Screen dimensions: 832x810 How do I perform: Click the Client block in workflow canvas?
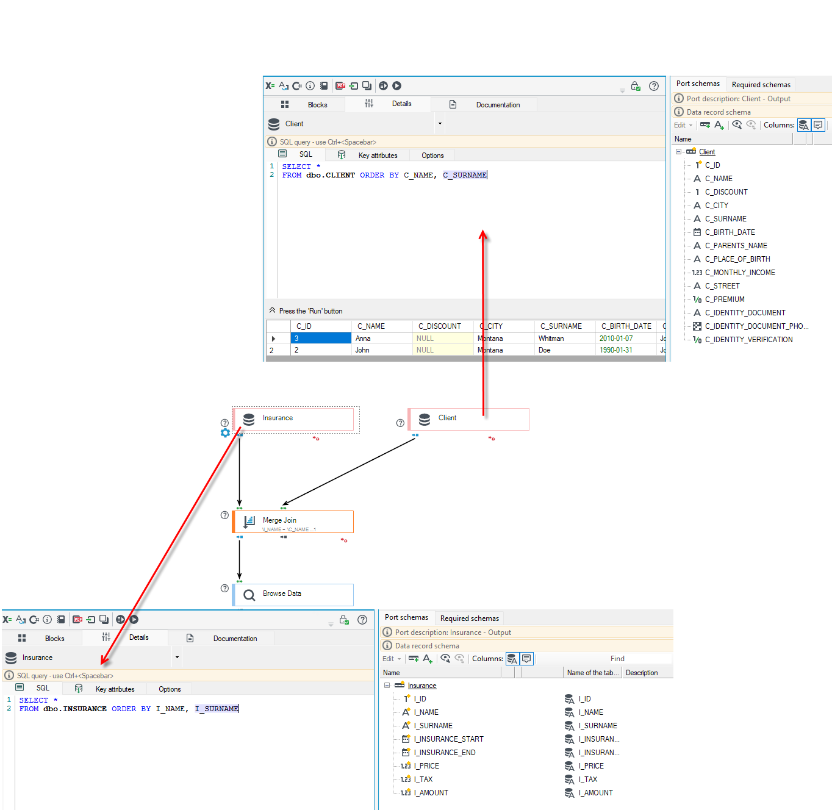click(x=468, y=419)
